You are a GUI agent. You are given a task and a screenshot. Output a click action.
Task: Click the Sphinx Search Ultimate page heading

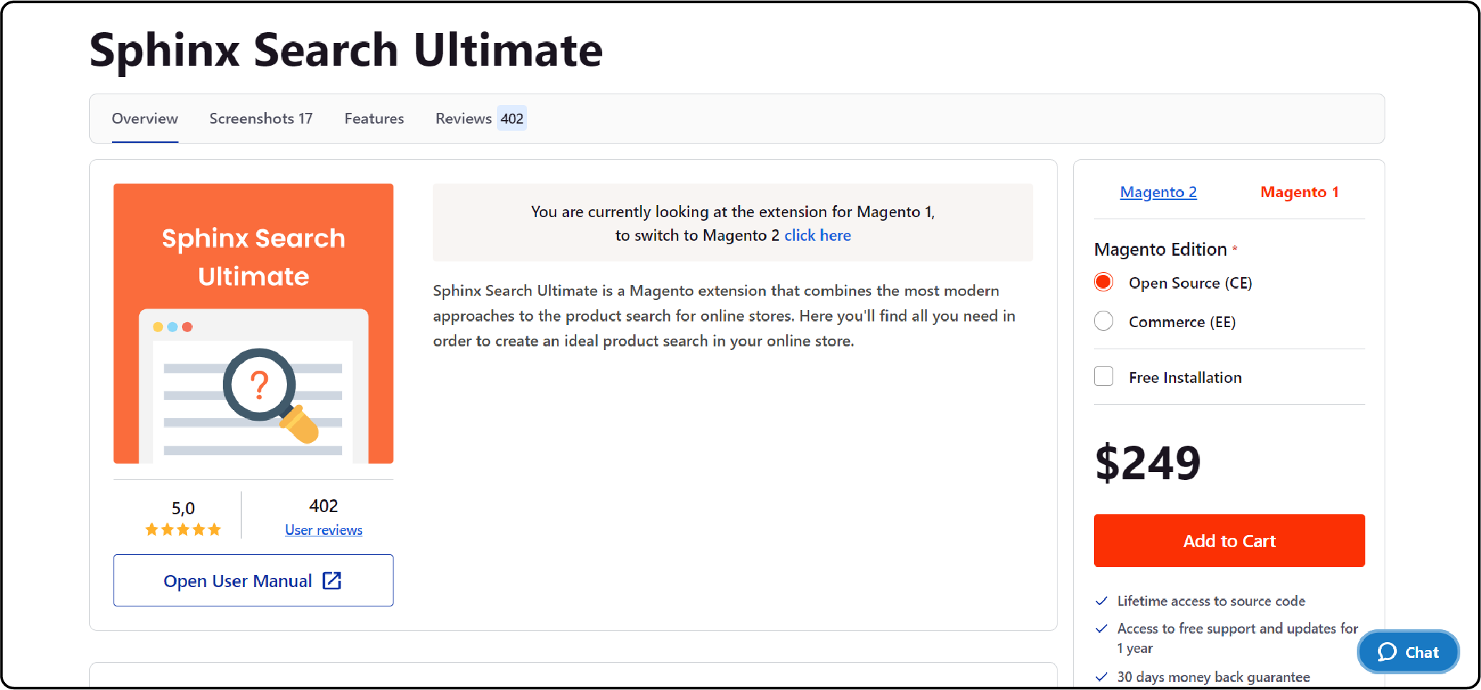tap(346, 50)
